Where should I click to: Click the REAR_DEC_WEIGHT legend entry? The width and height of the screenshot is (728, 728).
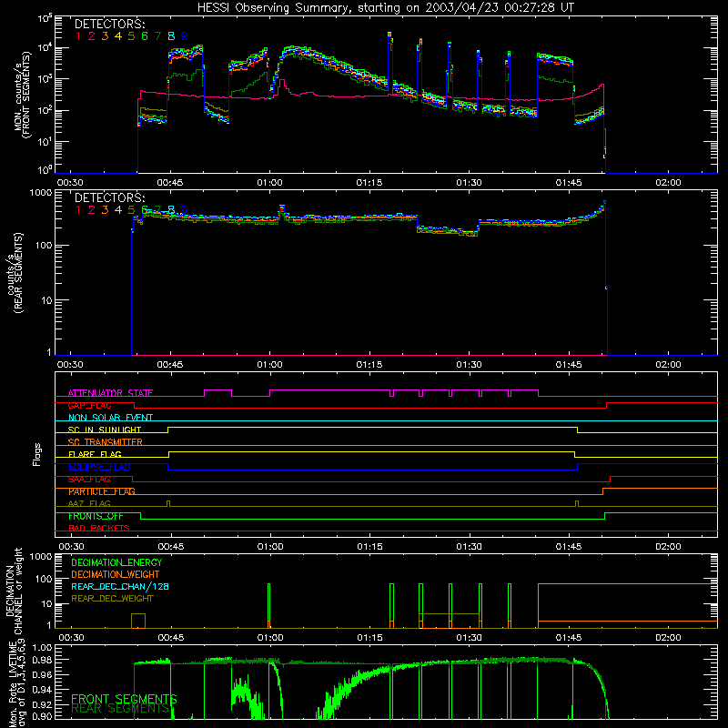click(112, 599)
